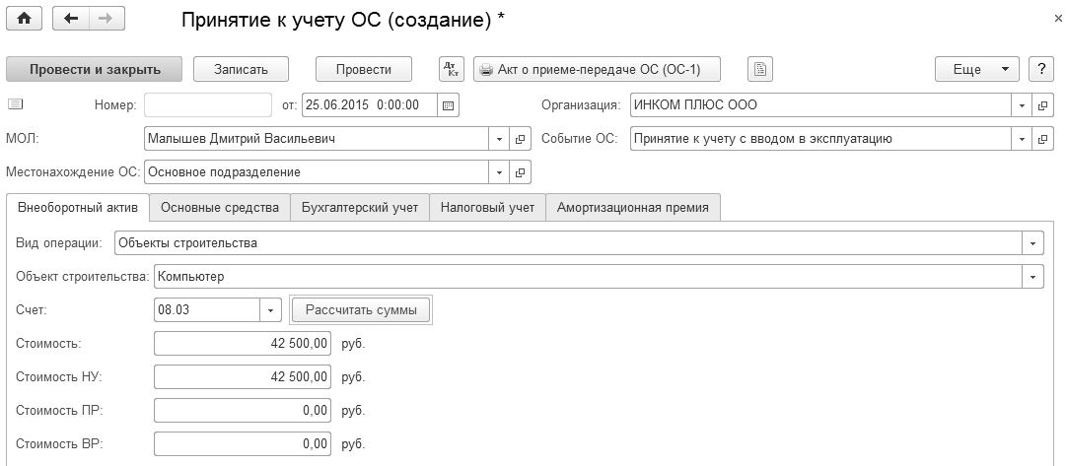
Task: Click the document status icon left of Номер
Action: (x=15, y=104)
